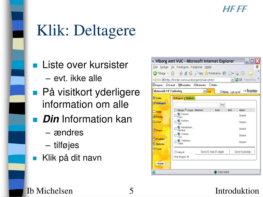This screenshot has height=197, width=263.
Task: Sort by the Efternavn column header
Action: [181, 110]
